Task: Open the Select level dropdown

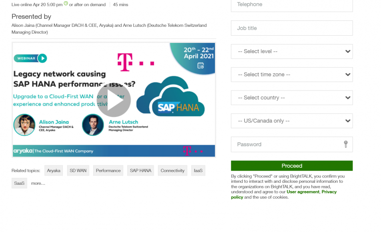Action: (292, 51)
